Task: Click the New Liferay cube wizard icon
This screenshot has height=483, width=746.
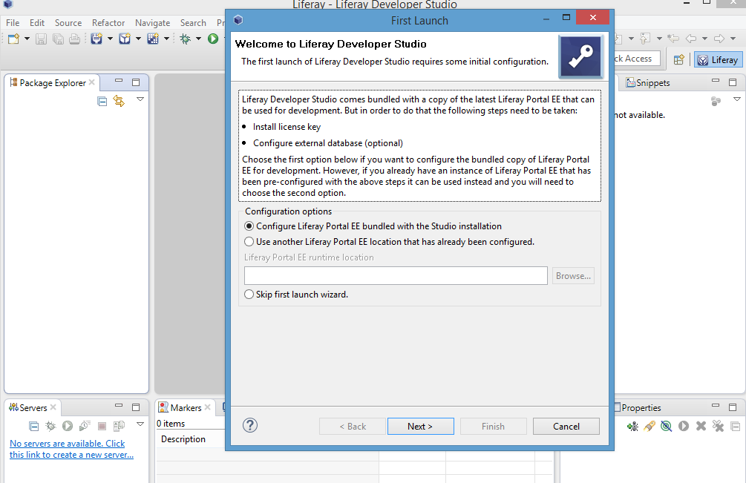Action: (125, 39)
